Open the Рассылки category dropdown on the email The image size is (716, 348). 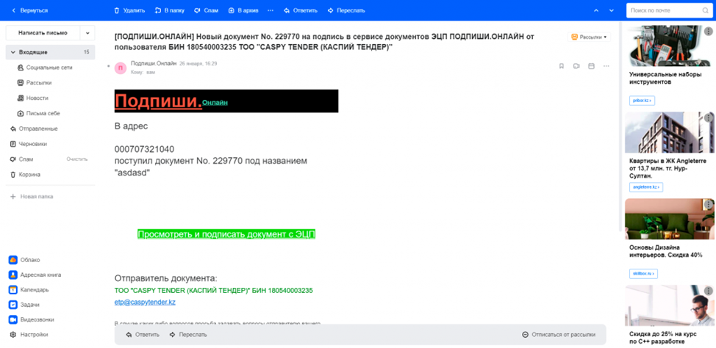pyautogui.click(x=589, y=37)
